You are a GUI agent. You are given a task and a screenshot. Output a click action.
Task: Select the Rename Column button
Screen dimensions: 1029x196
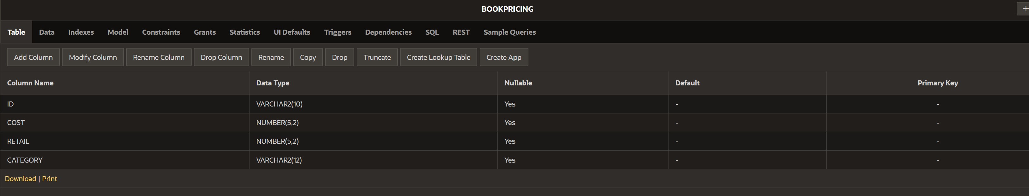tap(158, 57)
